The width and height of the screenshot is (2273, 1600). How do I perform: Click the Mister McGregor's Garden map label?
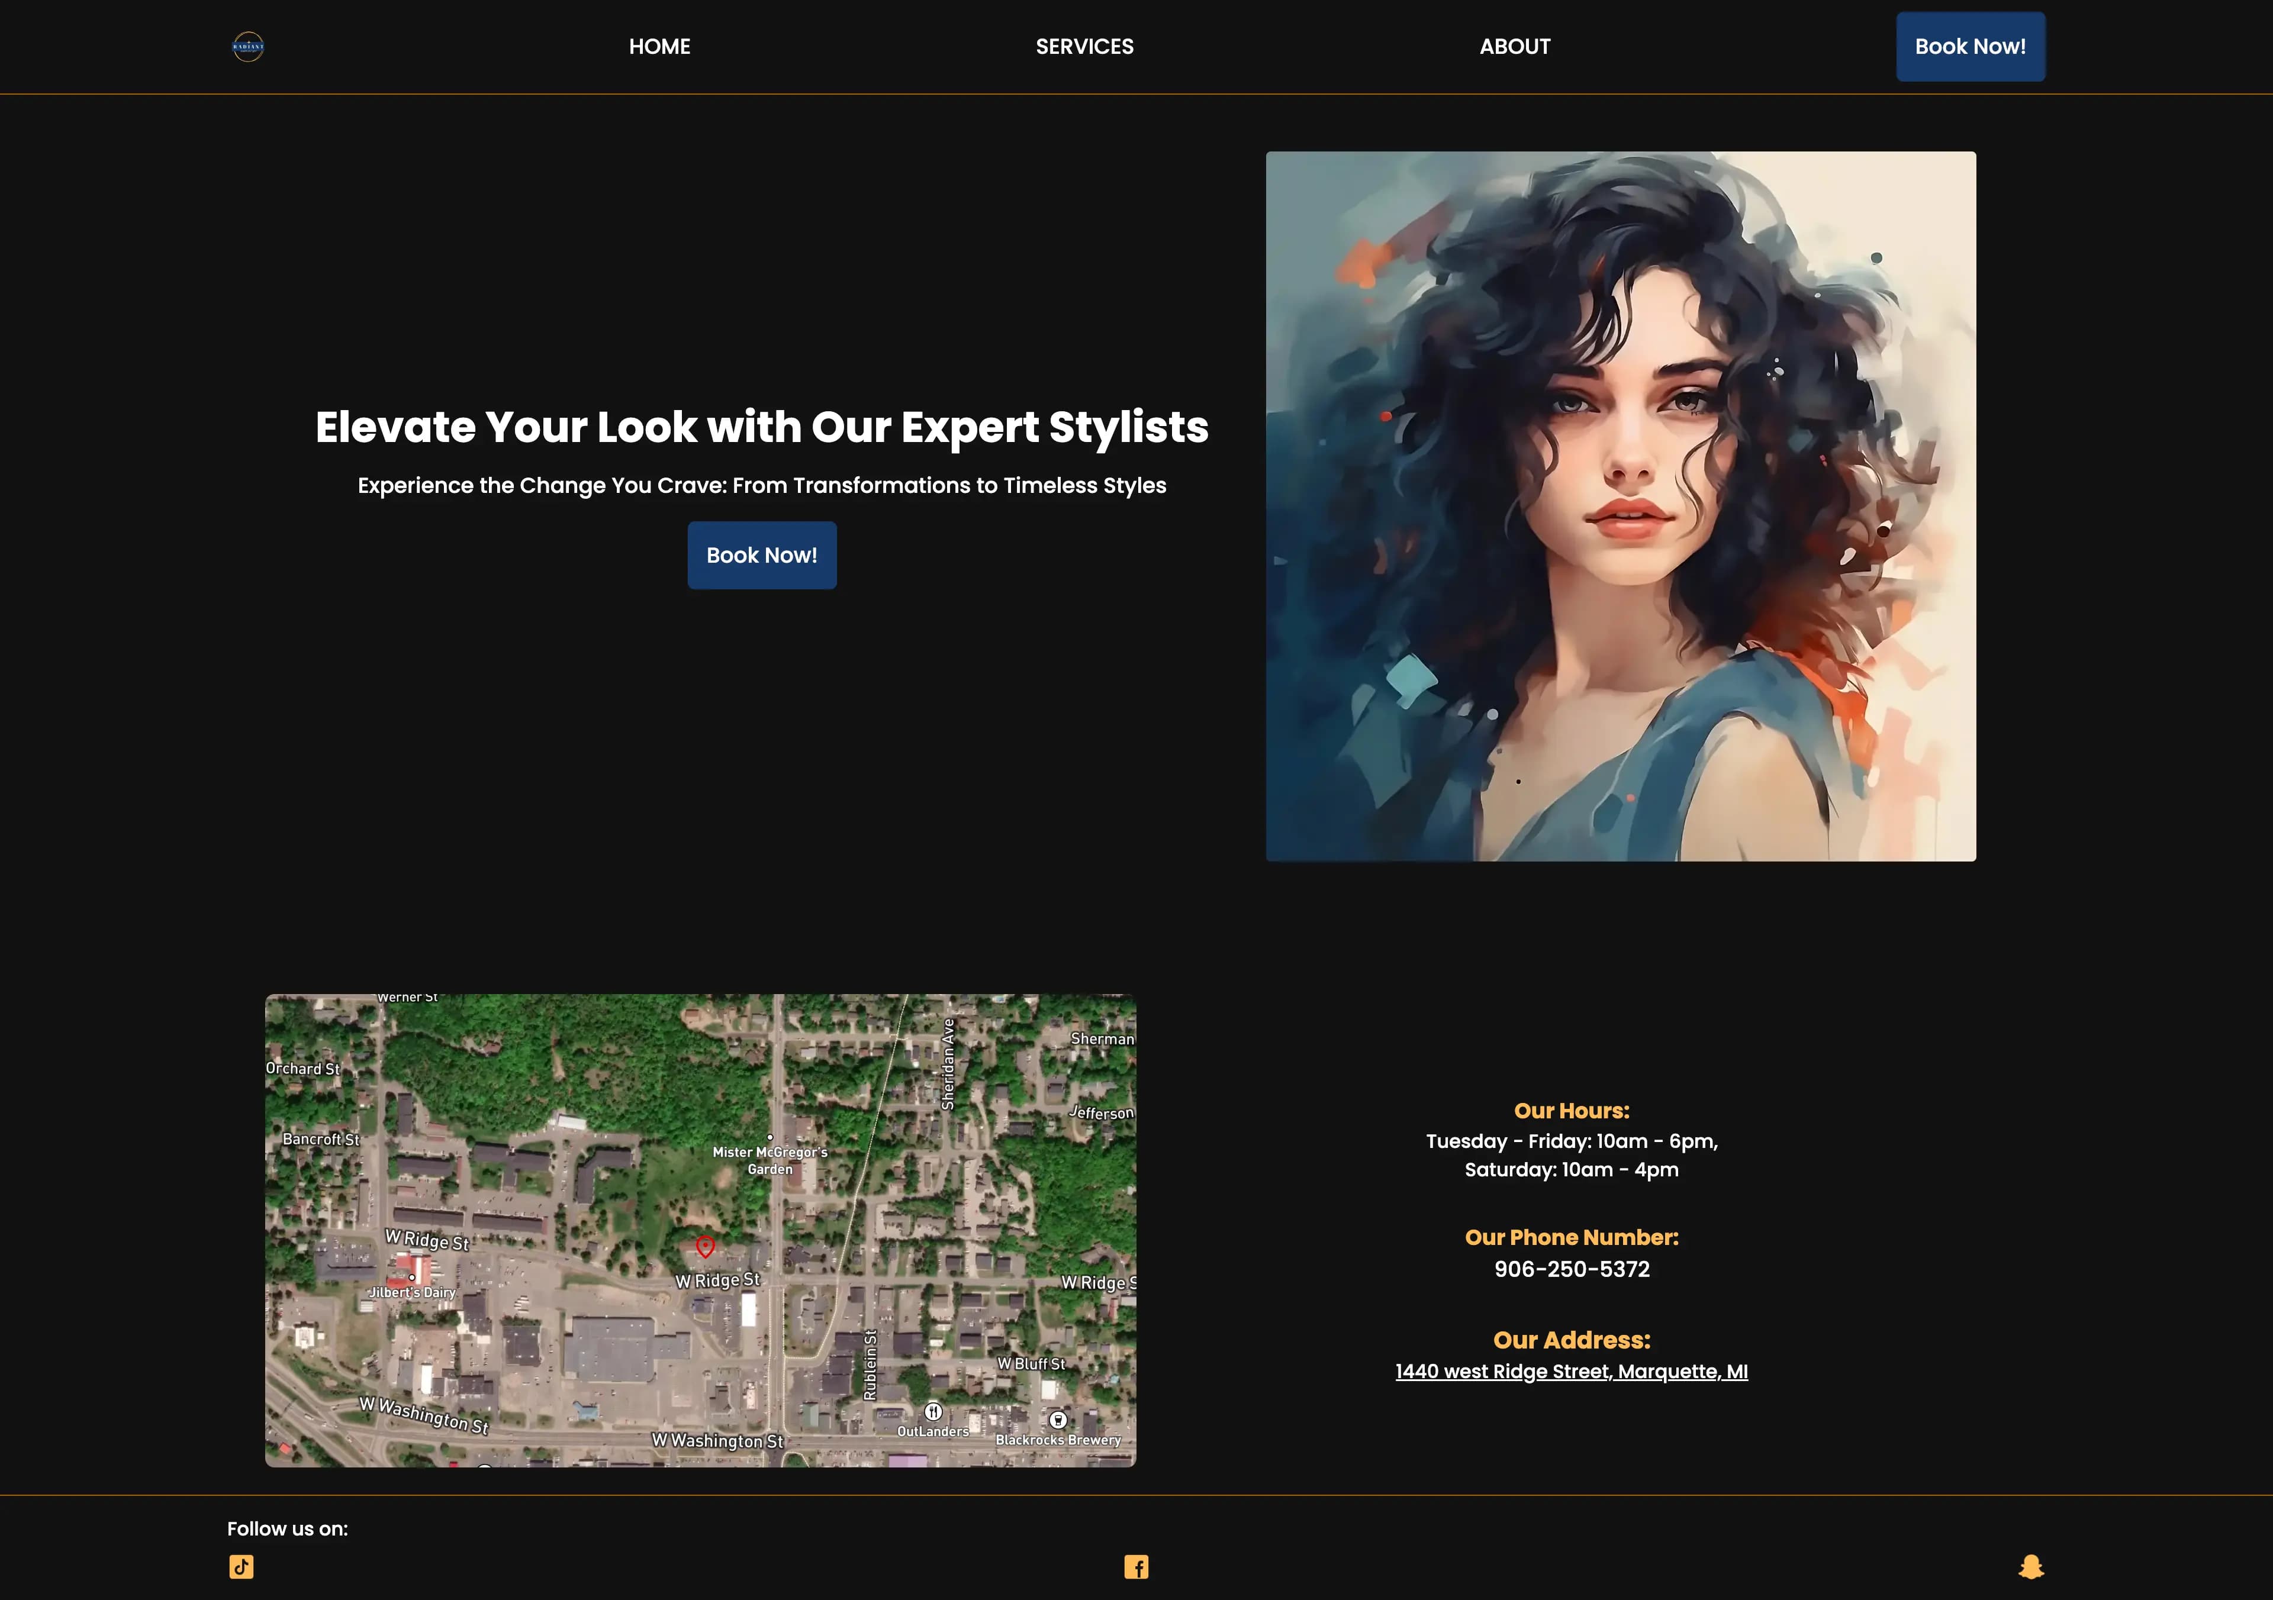coord(770,1160)
